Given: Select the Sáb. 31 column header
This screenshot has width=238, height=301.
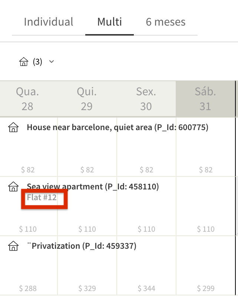Looking at the screenshot, I should (206, 99).
